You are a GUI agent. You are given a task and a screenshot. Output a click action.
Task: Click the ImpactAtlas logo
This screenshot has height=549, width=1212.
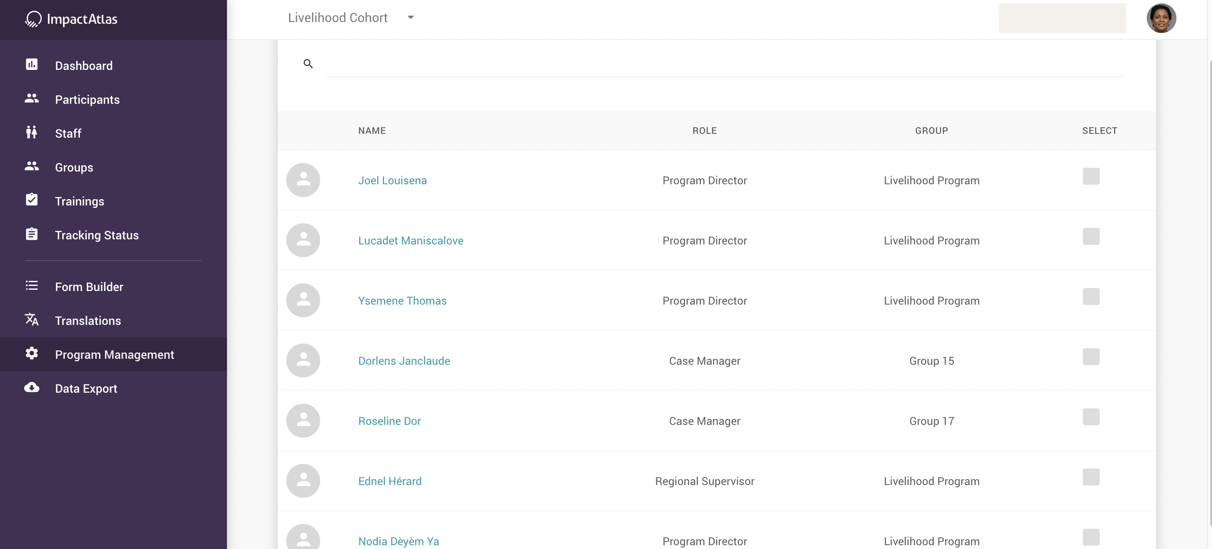pyautogui.click(x=72, y=19)
